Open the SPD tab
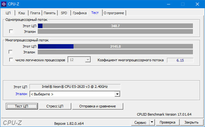 (x=64, y=13)
